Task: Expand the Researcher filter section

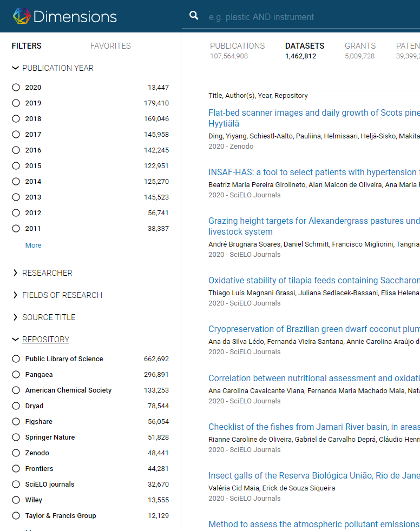Action: (42, 273)
